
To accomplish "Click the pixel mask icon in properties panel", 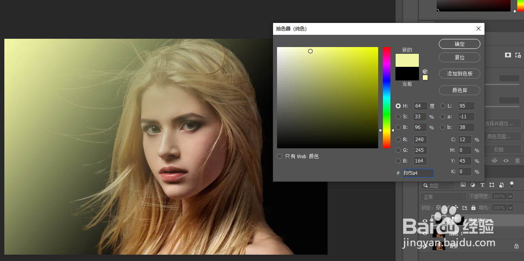I will (x=508, y=55).
